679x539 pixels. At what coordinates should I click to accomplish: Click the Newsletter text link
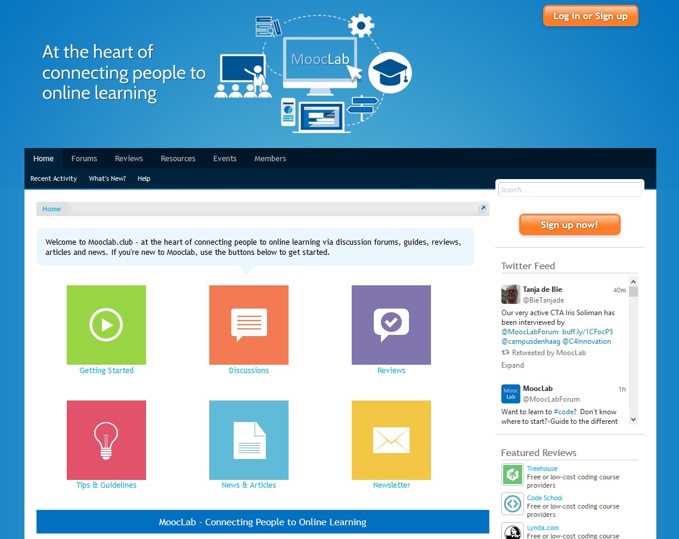[392, 485]
